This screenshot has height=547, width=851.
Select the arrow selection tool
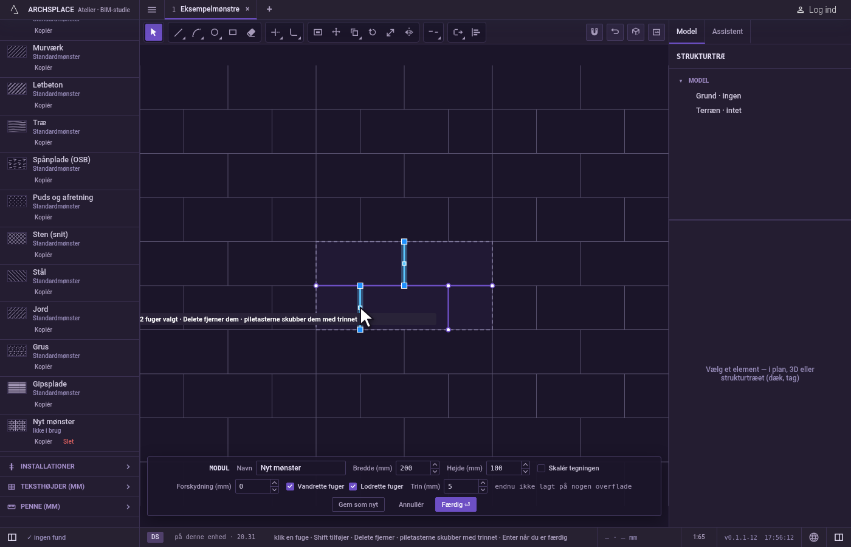coord(154,32)
